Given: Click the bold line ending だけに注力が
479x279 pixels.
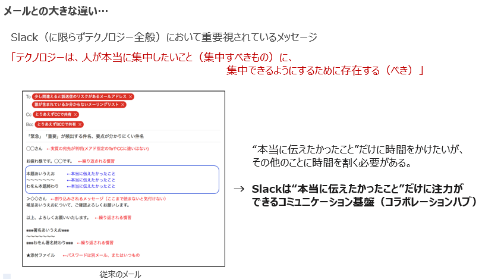Looking at the screenshot, I should click(357, 189).
